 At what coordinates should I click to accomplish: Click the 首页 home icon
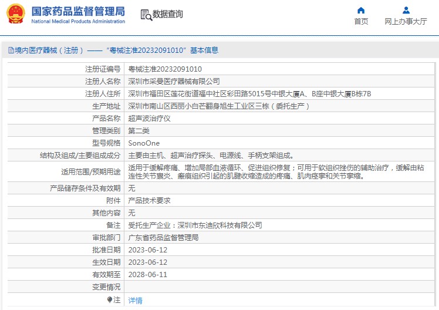pyautogui.click(x=361, y=11)
